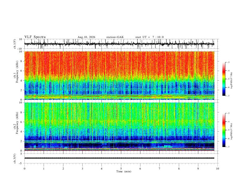Click time axis tick label "6"
The image size is (245, 189).
(140, 169)
